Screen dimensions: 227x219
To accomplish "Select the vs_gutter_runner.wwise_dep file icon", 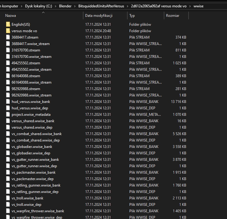I will coord(8,166).
